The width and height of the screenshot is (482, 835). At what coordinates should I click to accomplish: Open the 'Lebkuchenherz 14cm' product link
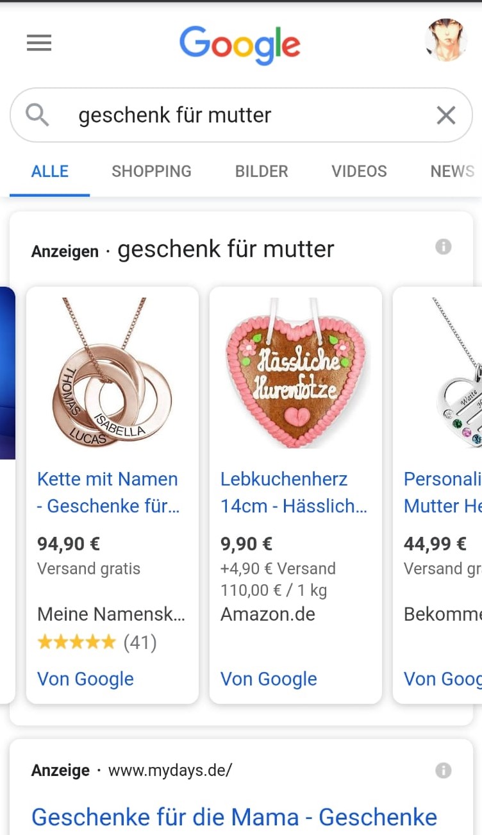click(294, 493)
